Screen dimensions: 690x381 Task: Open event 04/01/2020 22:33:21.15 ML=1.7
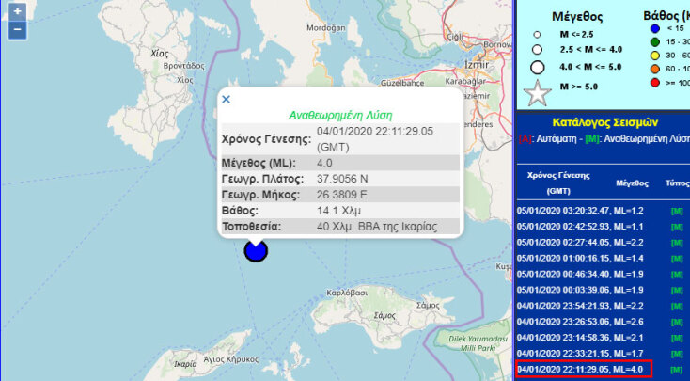pyautogui.click(x=580, y=353)
